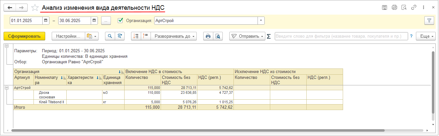The image size is (439, 136).
Task: Select the Клей Titebond II cell
Action: (x=50, y=102)
